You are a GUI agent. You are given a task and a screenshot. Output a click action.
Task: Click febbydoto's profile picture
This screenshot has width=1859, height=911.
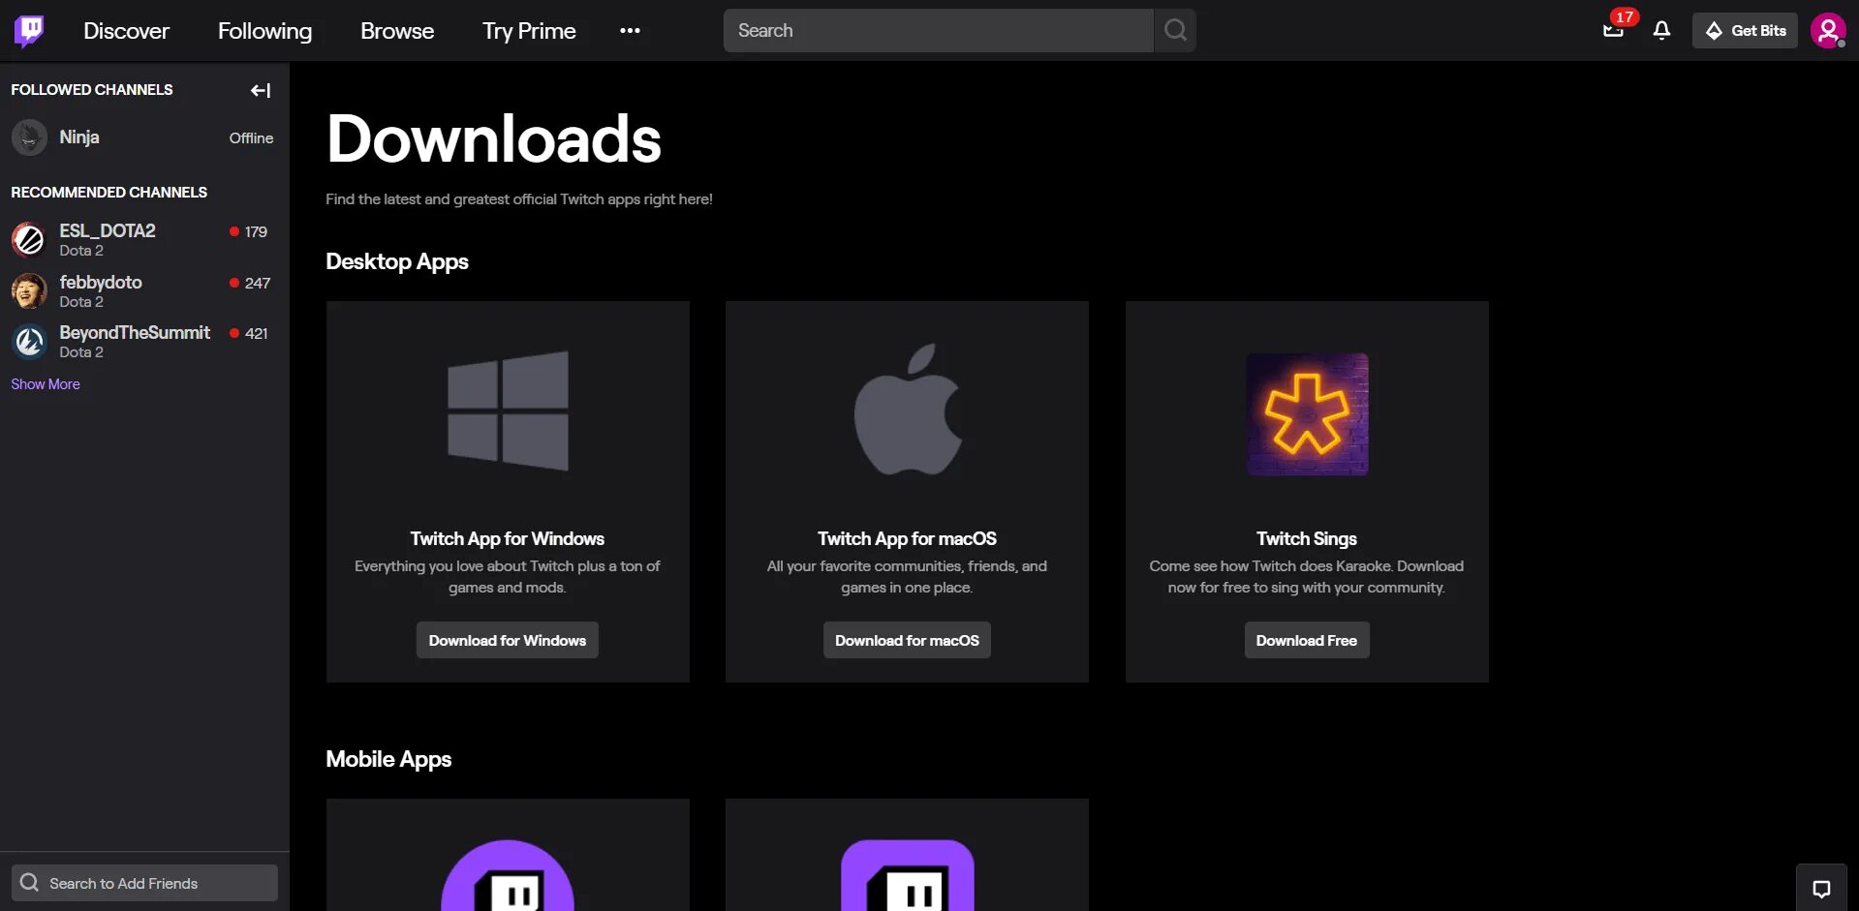click(28, 290)
